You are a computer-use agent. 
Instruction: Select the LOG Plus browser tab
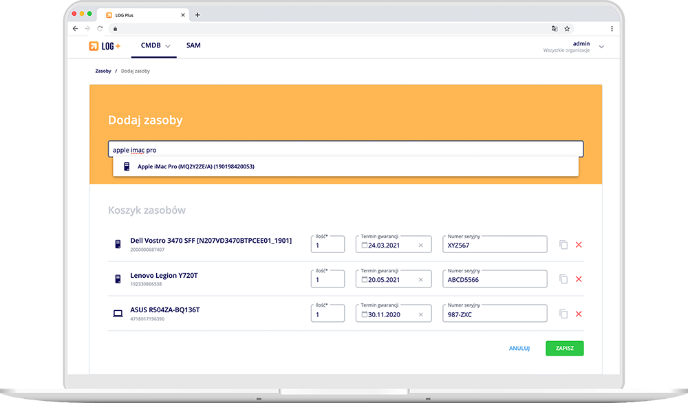pyautogui.click(x=143, y=15)
